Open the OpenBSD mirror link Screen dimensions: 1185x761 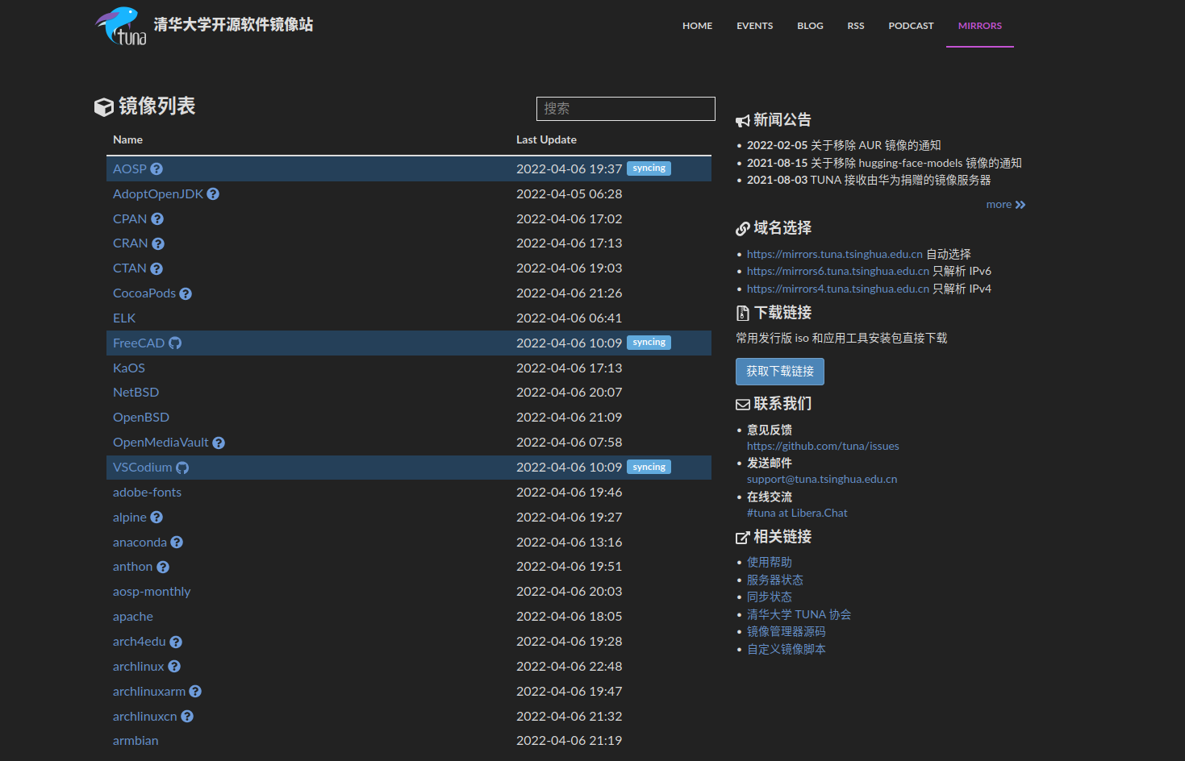[141, 418]
